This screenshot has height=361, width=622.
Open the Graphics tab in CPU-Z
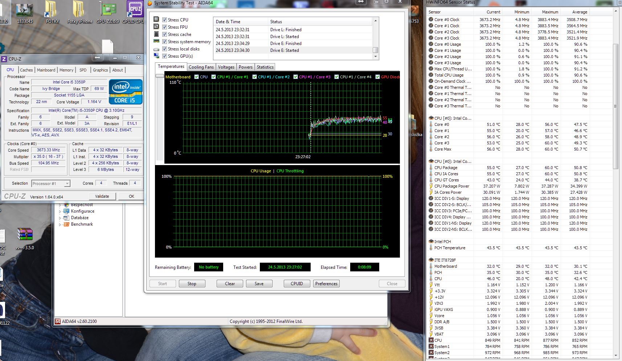tap(100, 70)
